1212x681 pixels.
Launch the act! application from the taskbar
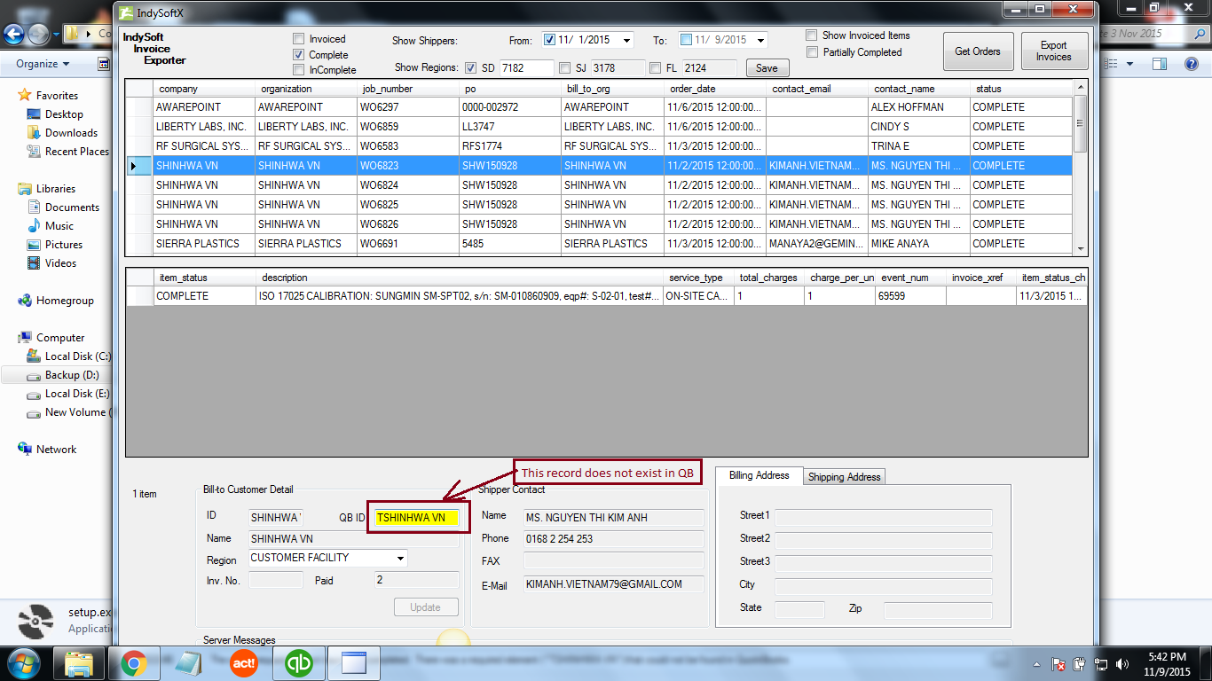point(244,663)
